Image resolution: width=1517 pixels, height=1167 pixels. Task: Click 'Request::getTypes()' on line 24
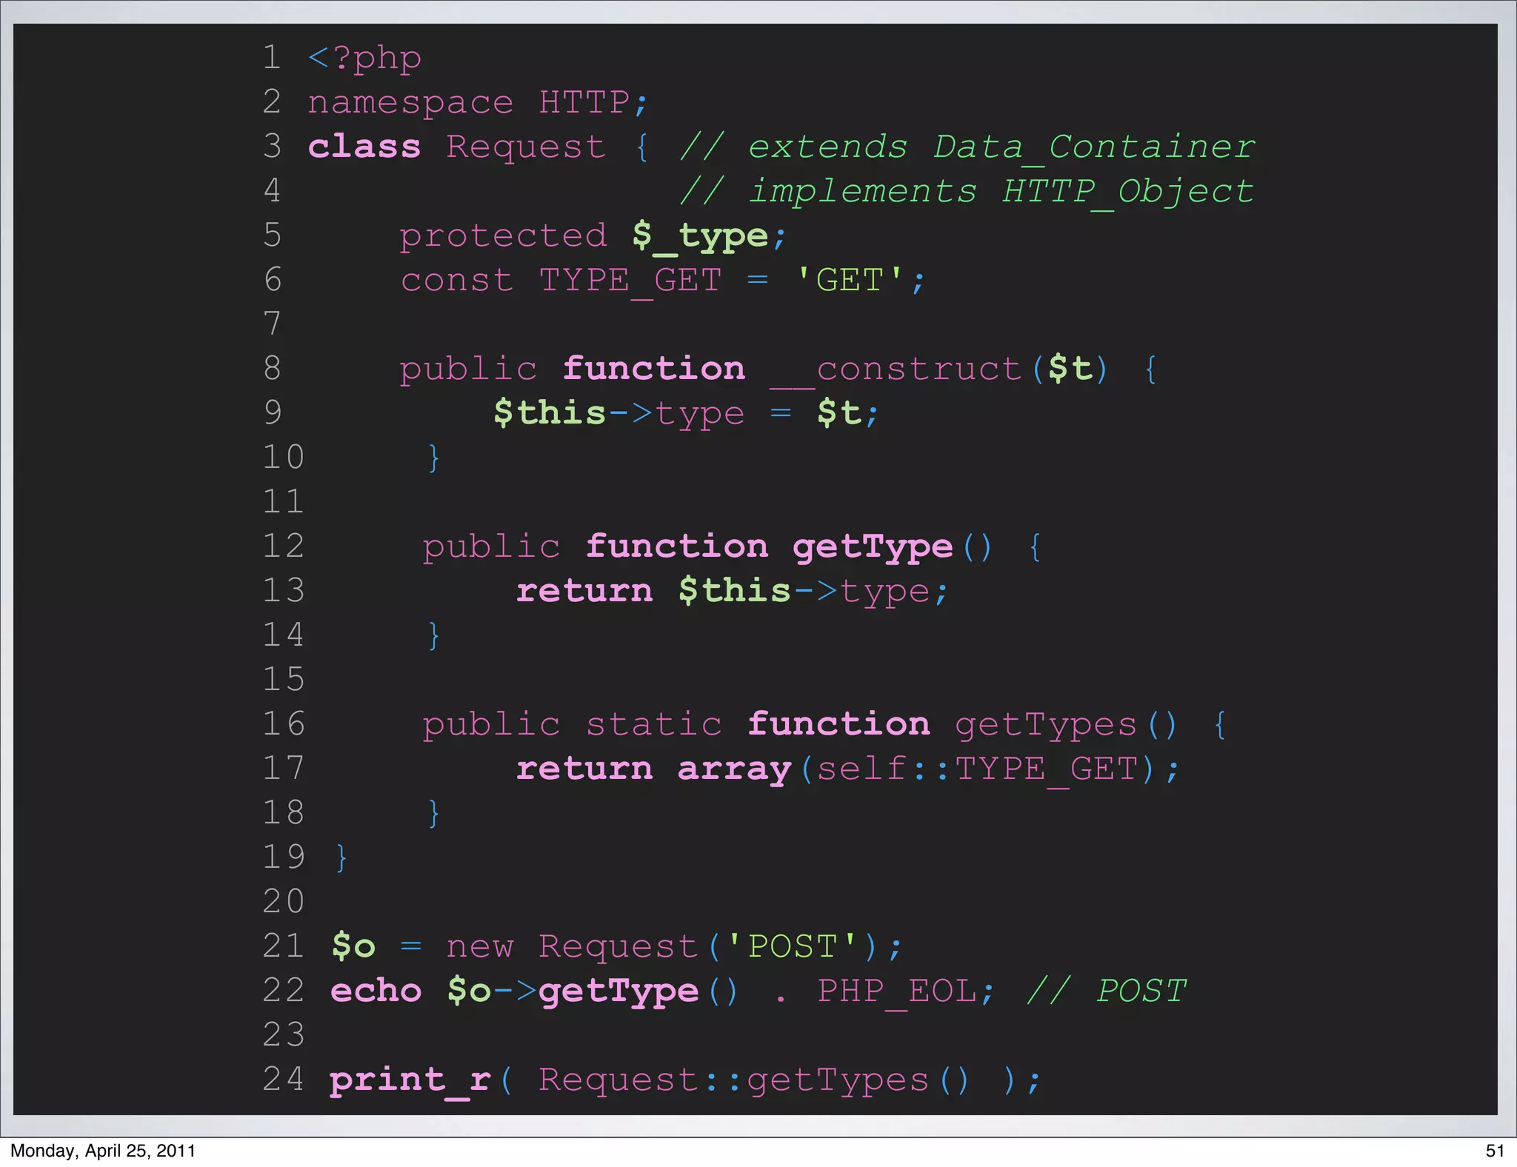coord(753,1080)
